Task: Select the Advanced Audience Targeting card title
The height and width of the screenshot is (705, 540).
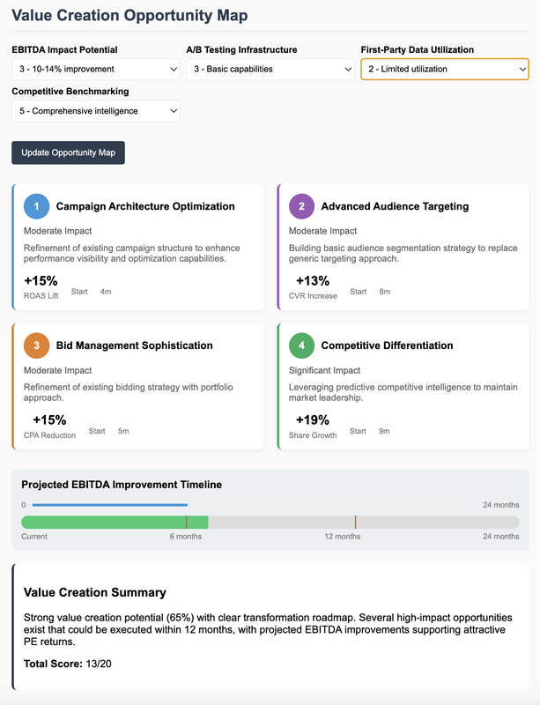Action: (395, 206)
